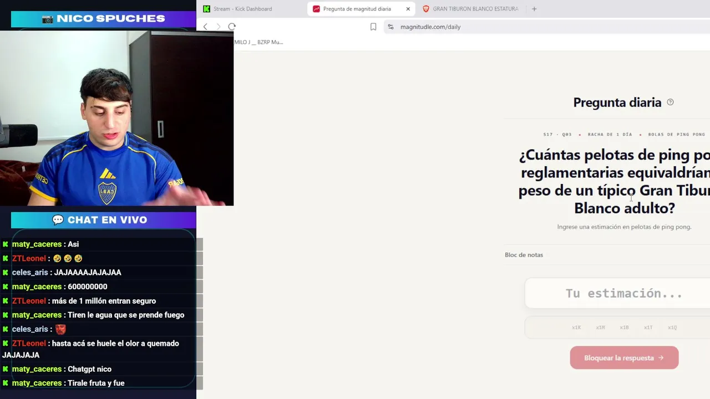Go forward to the next page

point(218,27)
